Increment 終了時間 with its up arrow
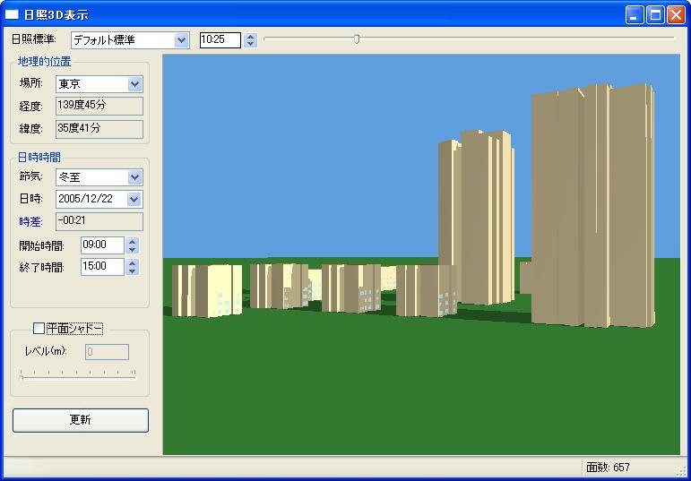 133,263
